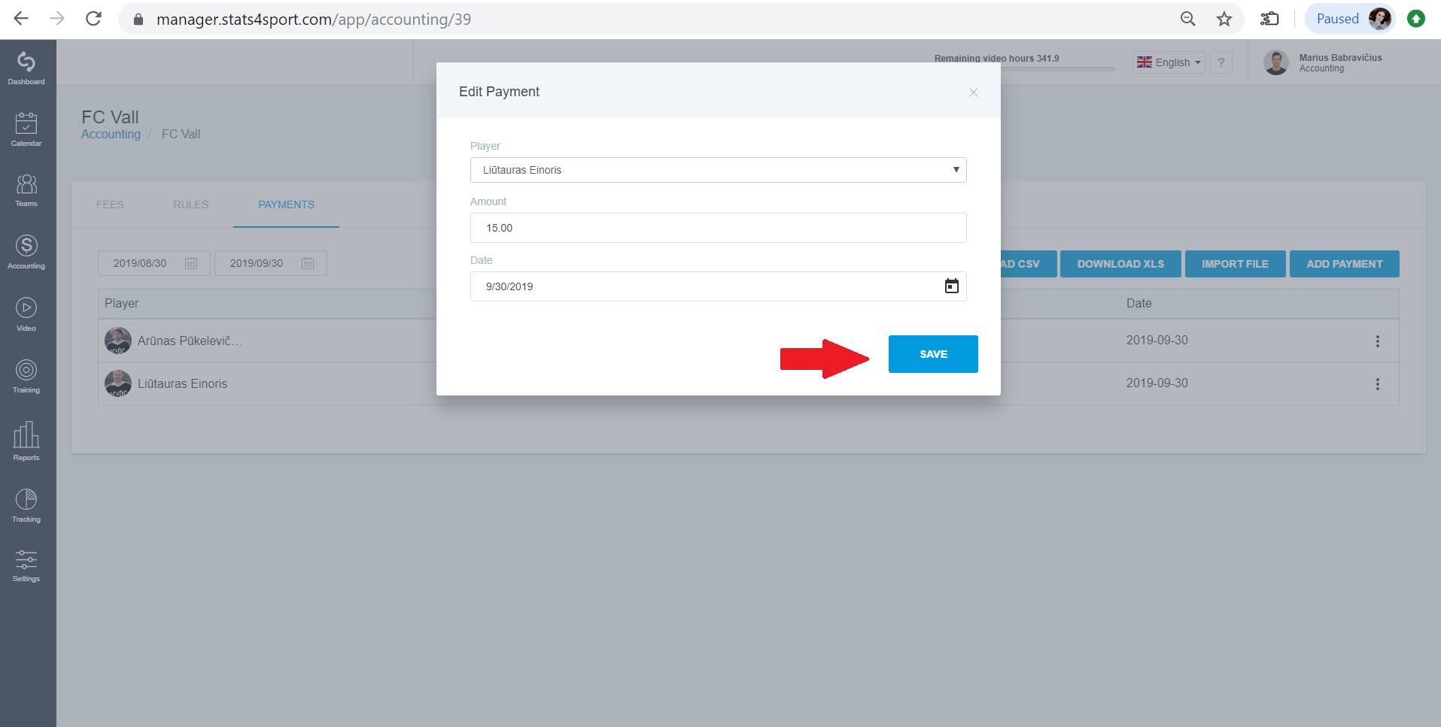This screenshot has height=727, width=1441.
Task: Open the help question mark button
Action: (1221, 62)
